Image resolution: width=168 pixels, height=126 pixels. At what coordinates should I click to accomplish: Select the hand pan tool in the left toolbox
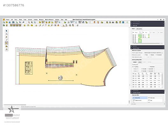click(x=7, y=37)
